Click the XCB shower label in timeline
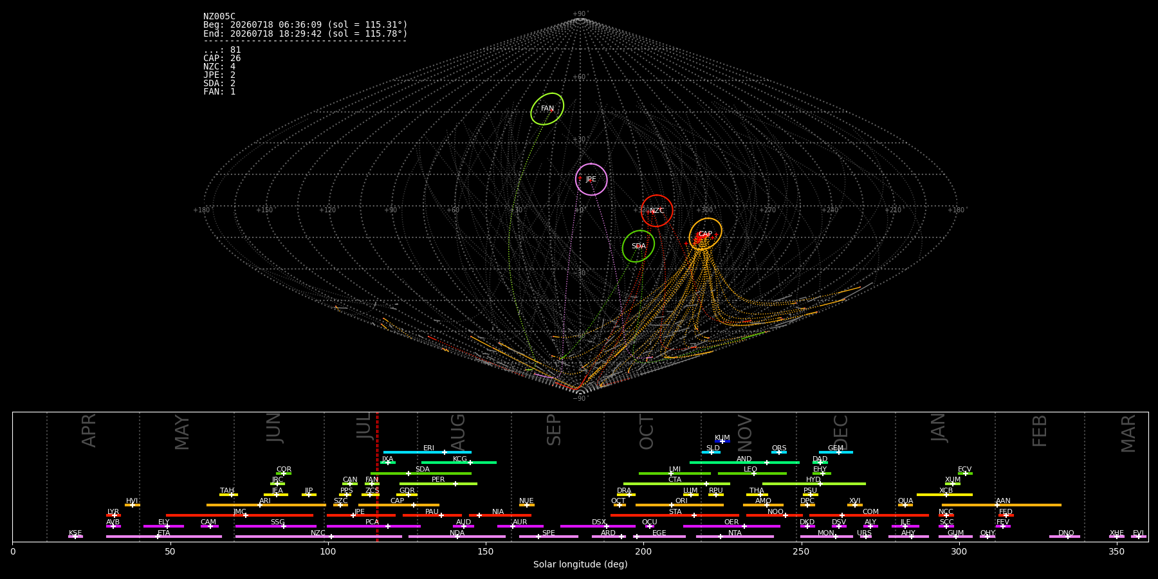Image resolution: width=1158 pixels, height=579 pixels. click(x=946, y=491)
